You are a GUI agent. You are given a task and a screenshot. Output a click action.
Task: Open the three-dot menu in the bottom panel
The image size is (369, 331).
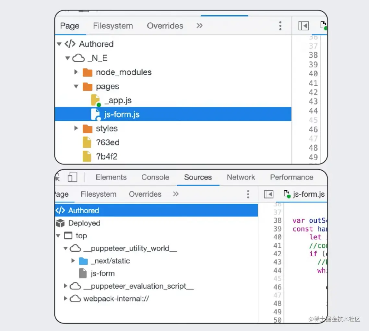248,194
